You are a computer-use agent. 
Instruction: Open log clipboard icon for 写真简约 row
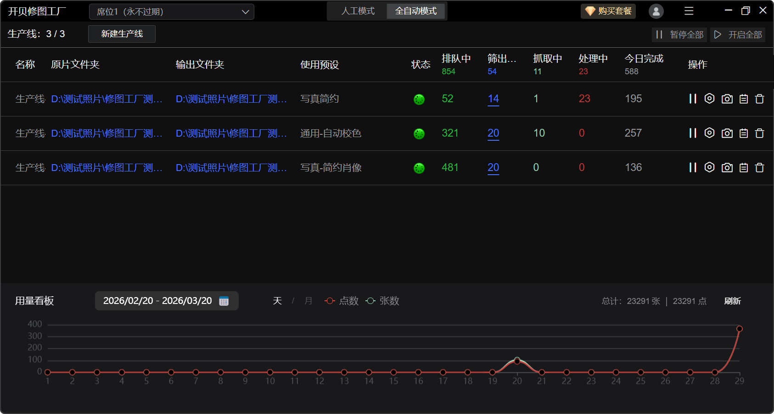point(744,99)
